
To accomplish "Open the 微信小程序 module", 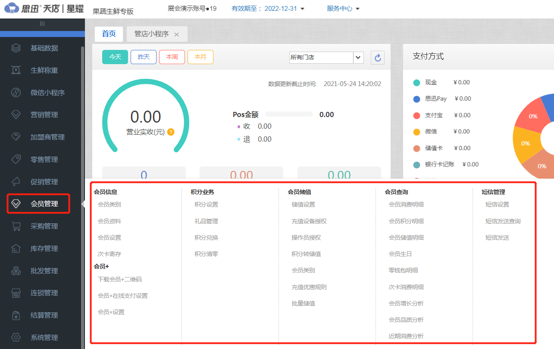I will click(42, 92).
